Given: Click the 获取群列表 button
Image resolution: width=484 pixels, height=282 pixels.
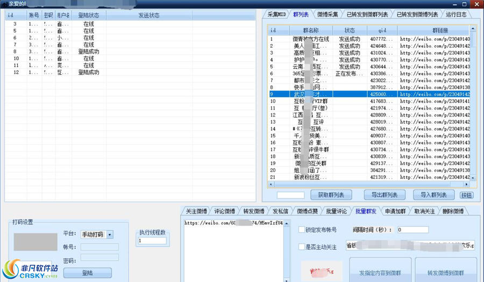Looking at the screenshot, I should click(331, 195).
